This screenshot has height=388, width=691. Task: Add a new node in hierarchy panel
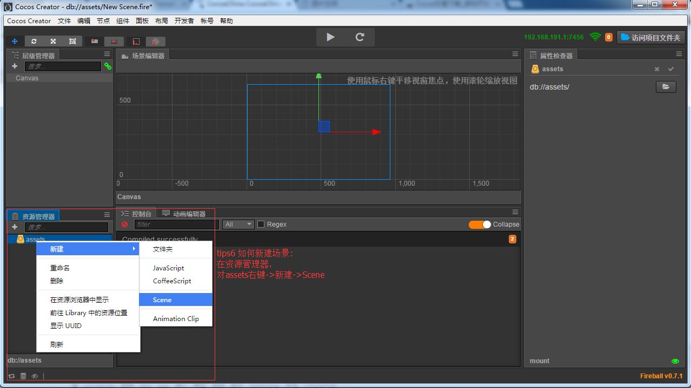15,66
